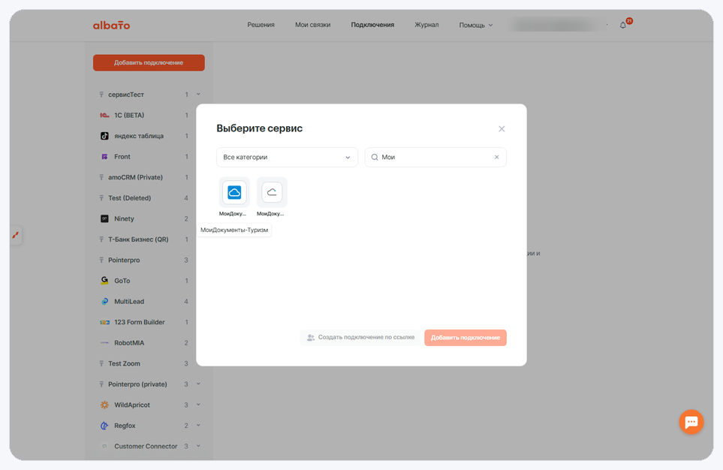Open the Все категории dropdown

pyautogui.click(x=287, y=157)
